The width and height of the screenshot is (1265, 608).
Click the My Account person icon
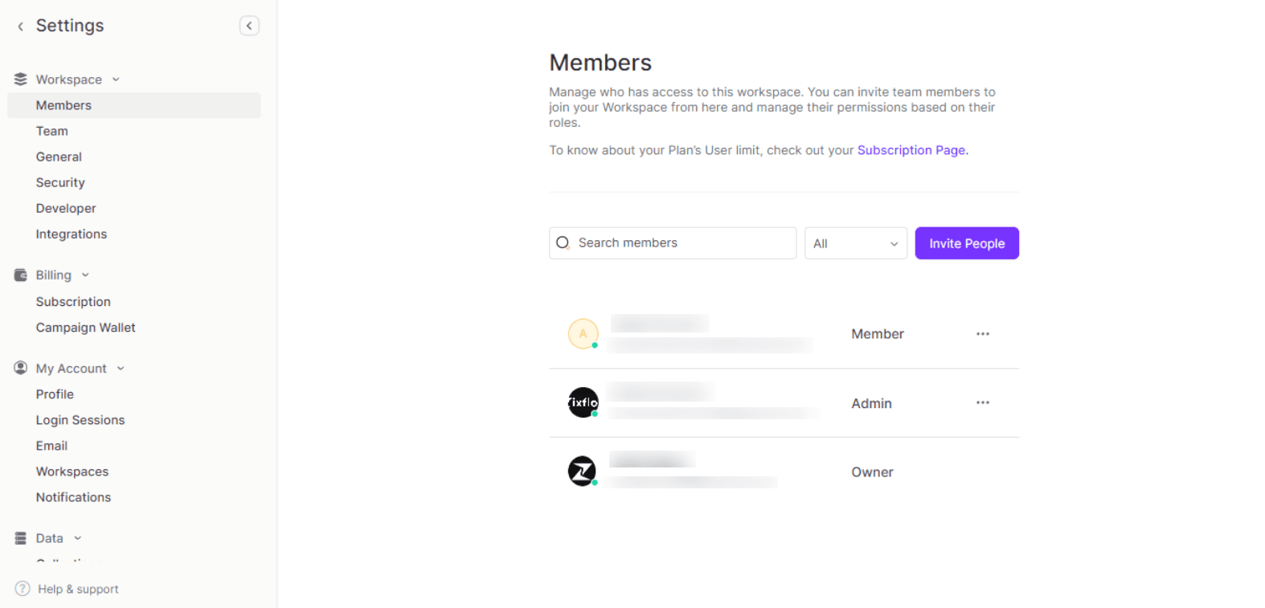pos(20,368)
